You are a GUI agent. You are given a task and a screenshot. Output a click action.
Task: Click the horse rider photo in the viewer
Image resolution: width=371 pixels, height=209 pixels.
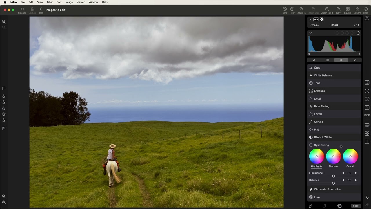(x=157, y=112)
